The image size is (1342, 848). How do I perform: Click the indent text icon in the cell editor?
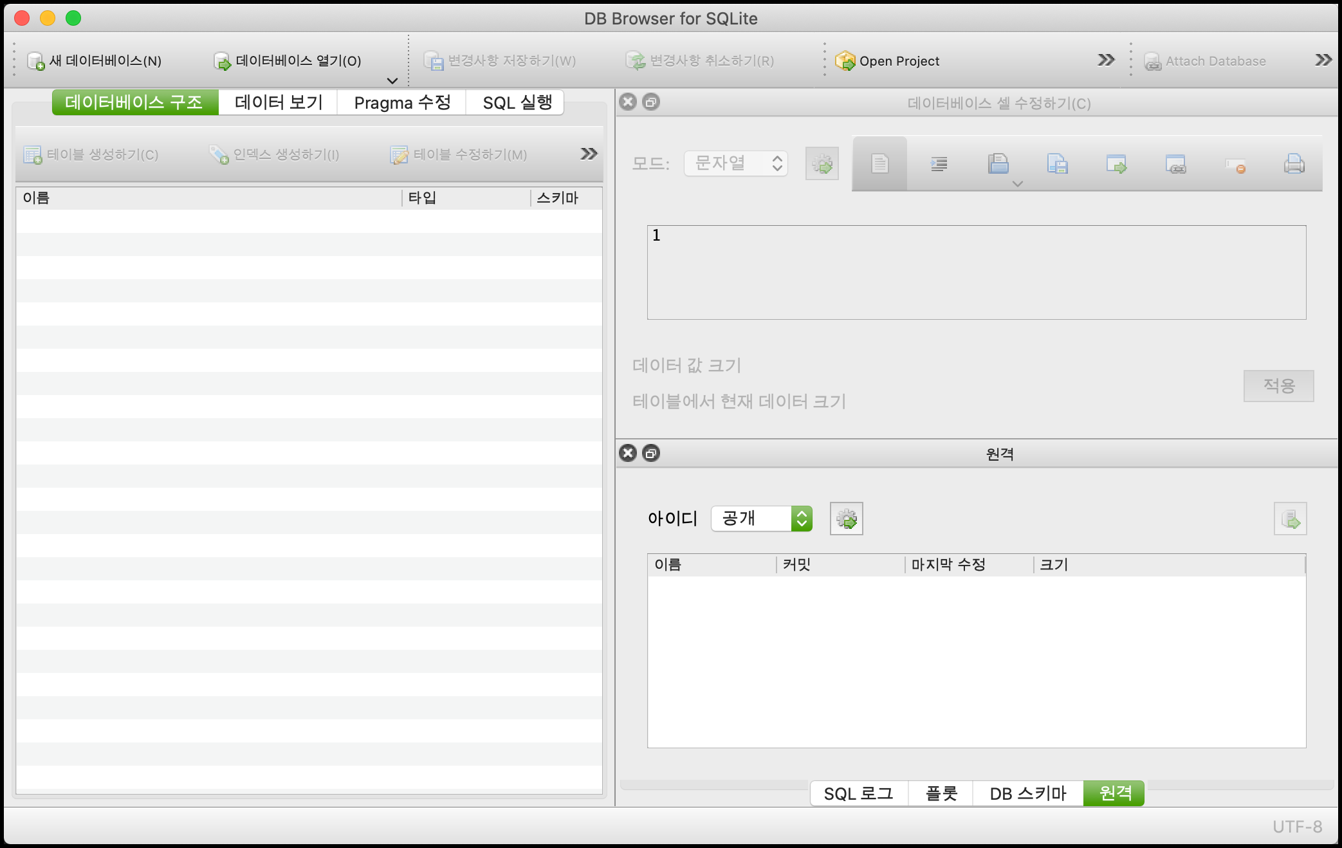point(939,165)
